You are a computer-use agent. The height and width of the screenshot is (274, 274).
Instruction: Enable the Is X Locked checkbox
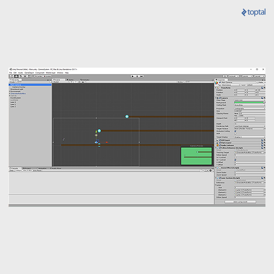235,157
